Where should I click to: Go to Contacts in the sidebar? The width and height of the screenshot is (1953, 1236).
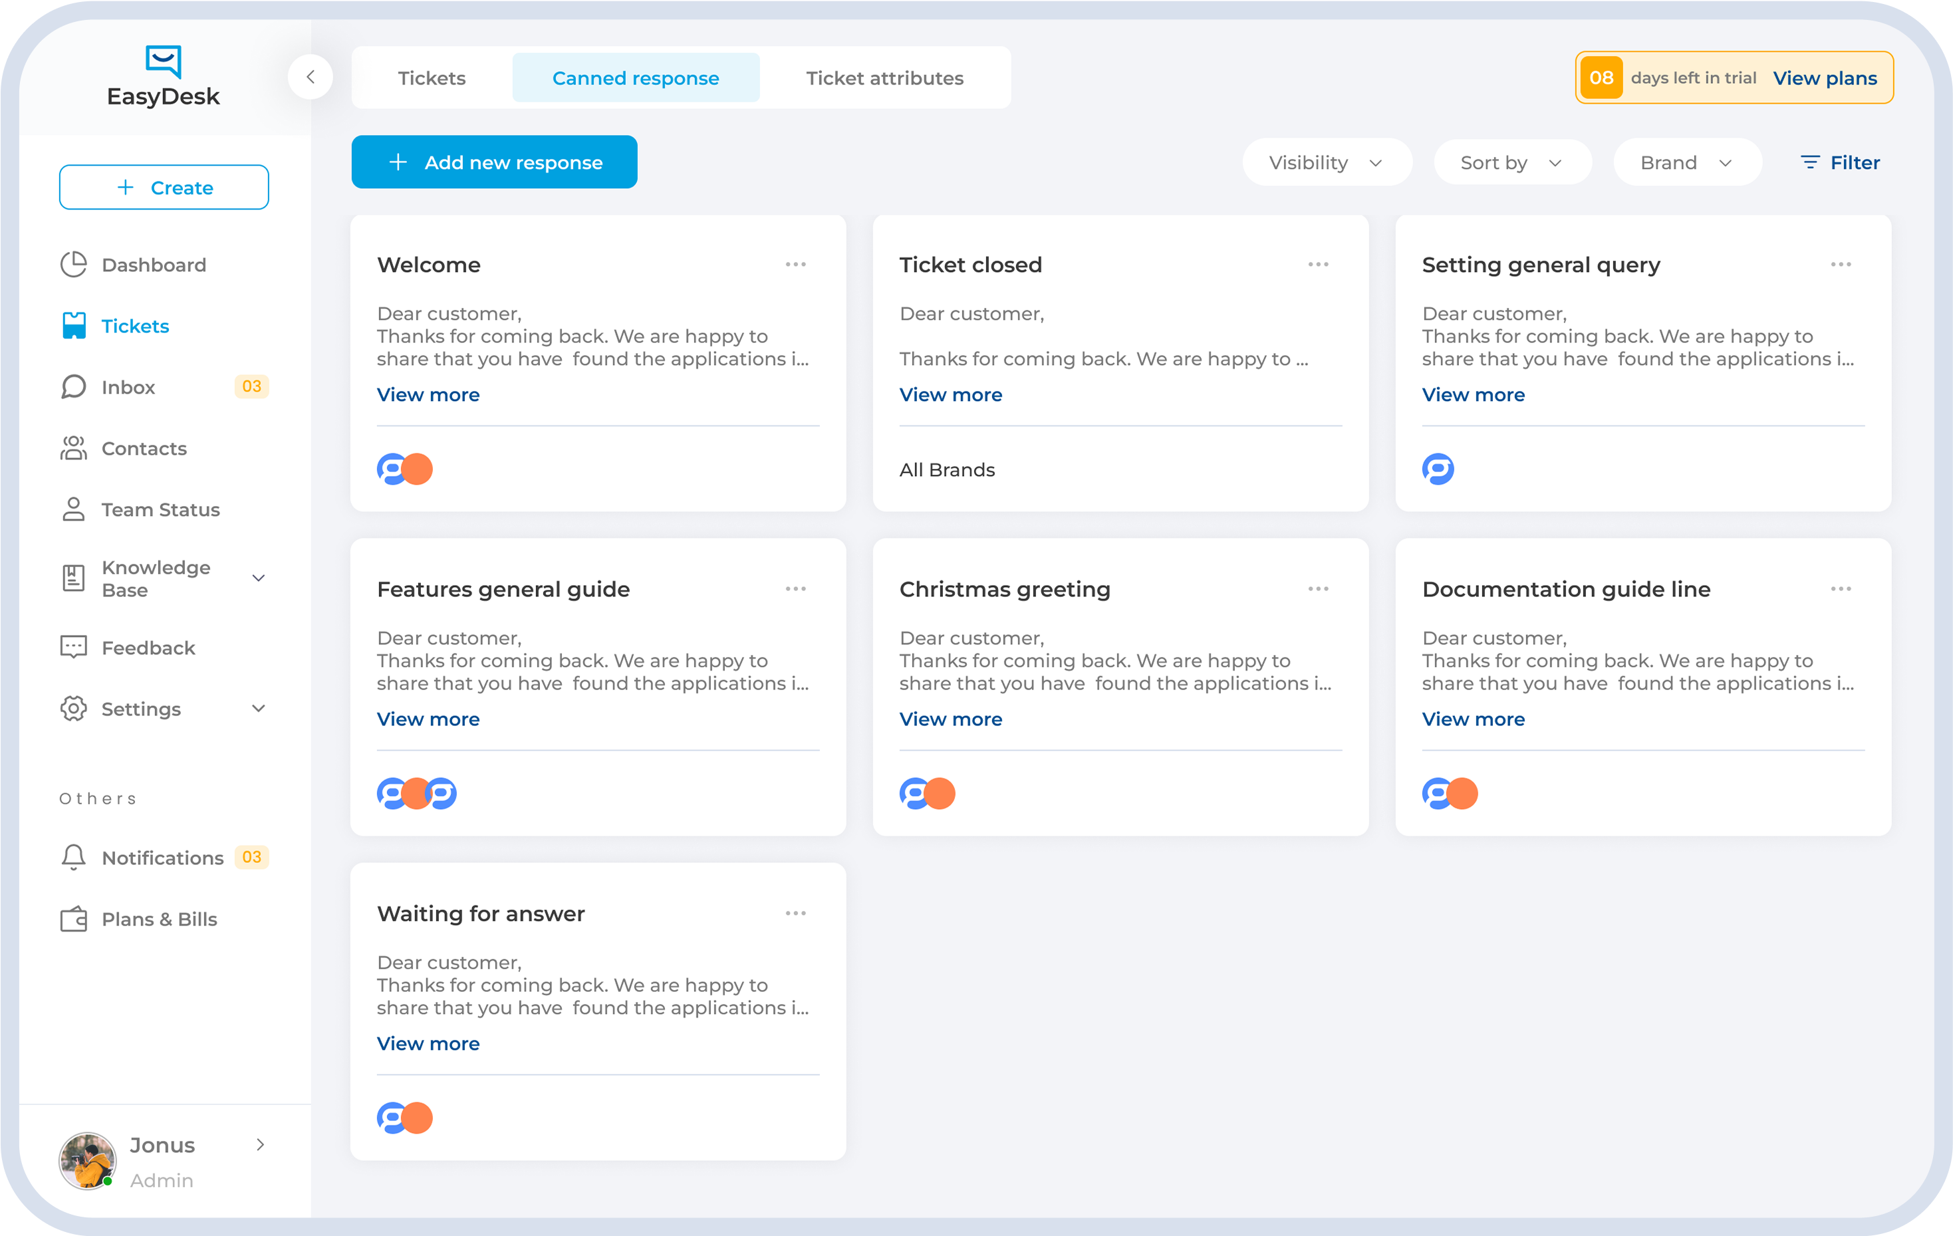tap(144, 447)
